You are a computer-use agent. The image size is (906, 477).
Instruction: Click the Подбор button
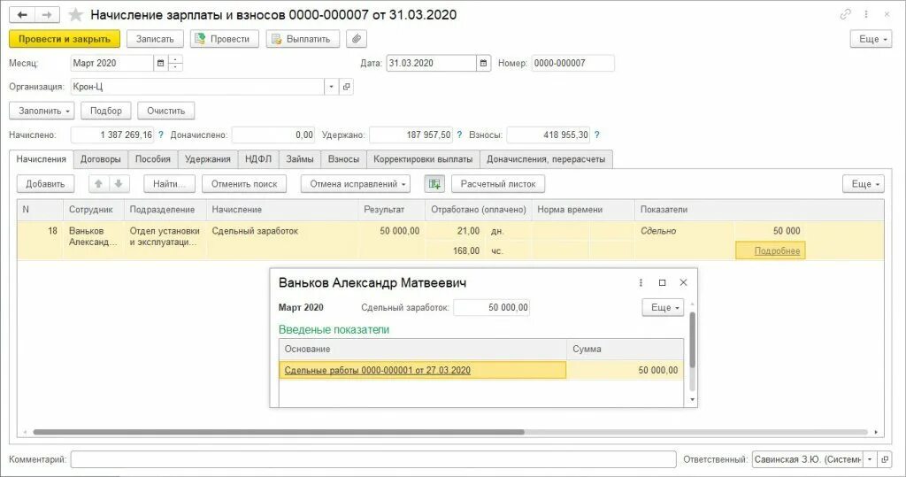tap(106, 111)
